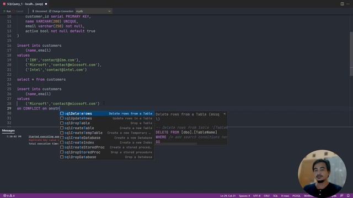353x198 pixels.
Task: Place cursor on 'select * from customers' line
Action: coord(41,79)
